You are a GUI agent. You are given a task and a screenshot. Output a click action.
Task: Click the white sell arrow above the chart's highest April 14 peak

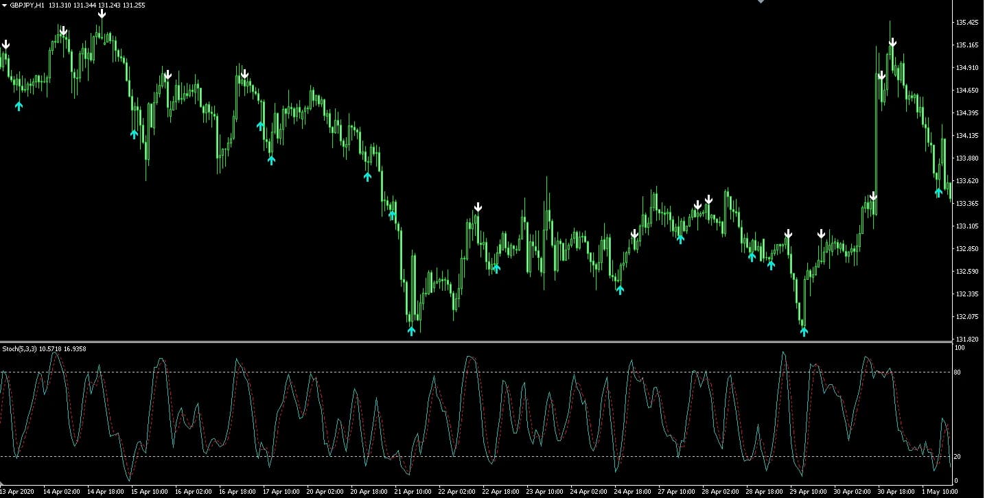tap(102, 14)
